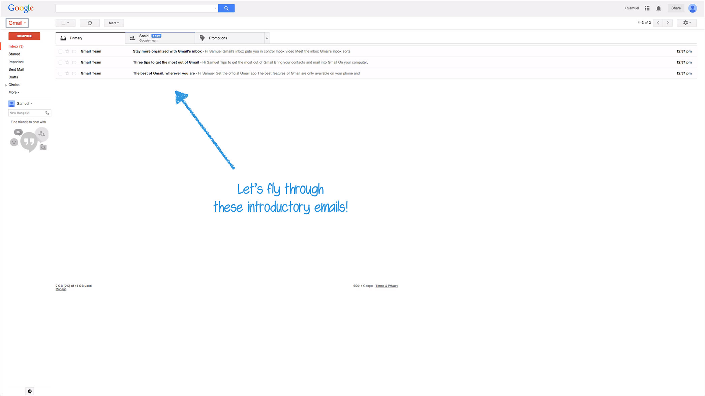Star the "Three tips" Gmail Team email
The width and height of the screenshot is (705, 396).
(x=67, y=62)
